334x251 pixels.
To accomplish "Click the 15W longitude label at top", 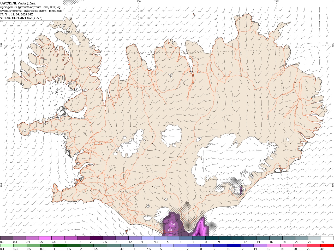I will point(276,1).
